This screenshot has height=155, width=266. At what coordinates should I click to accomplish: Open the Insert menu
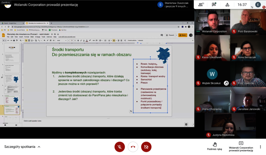[21, 37]
